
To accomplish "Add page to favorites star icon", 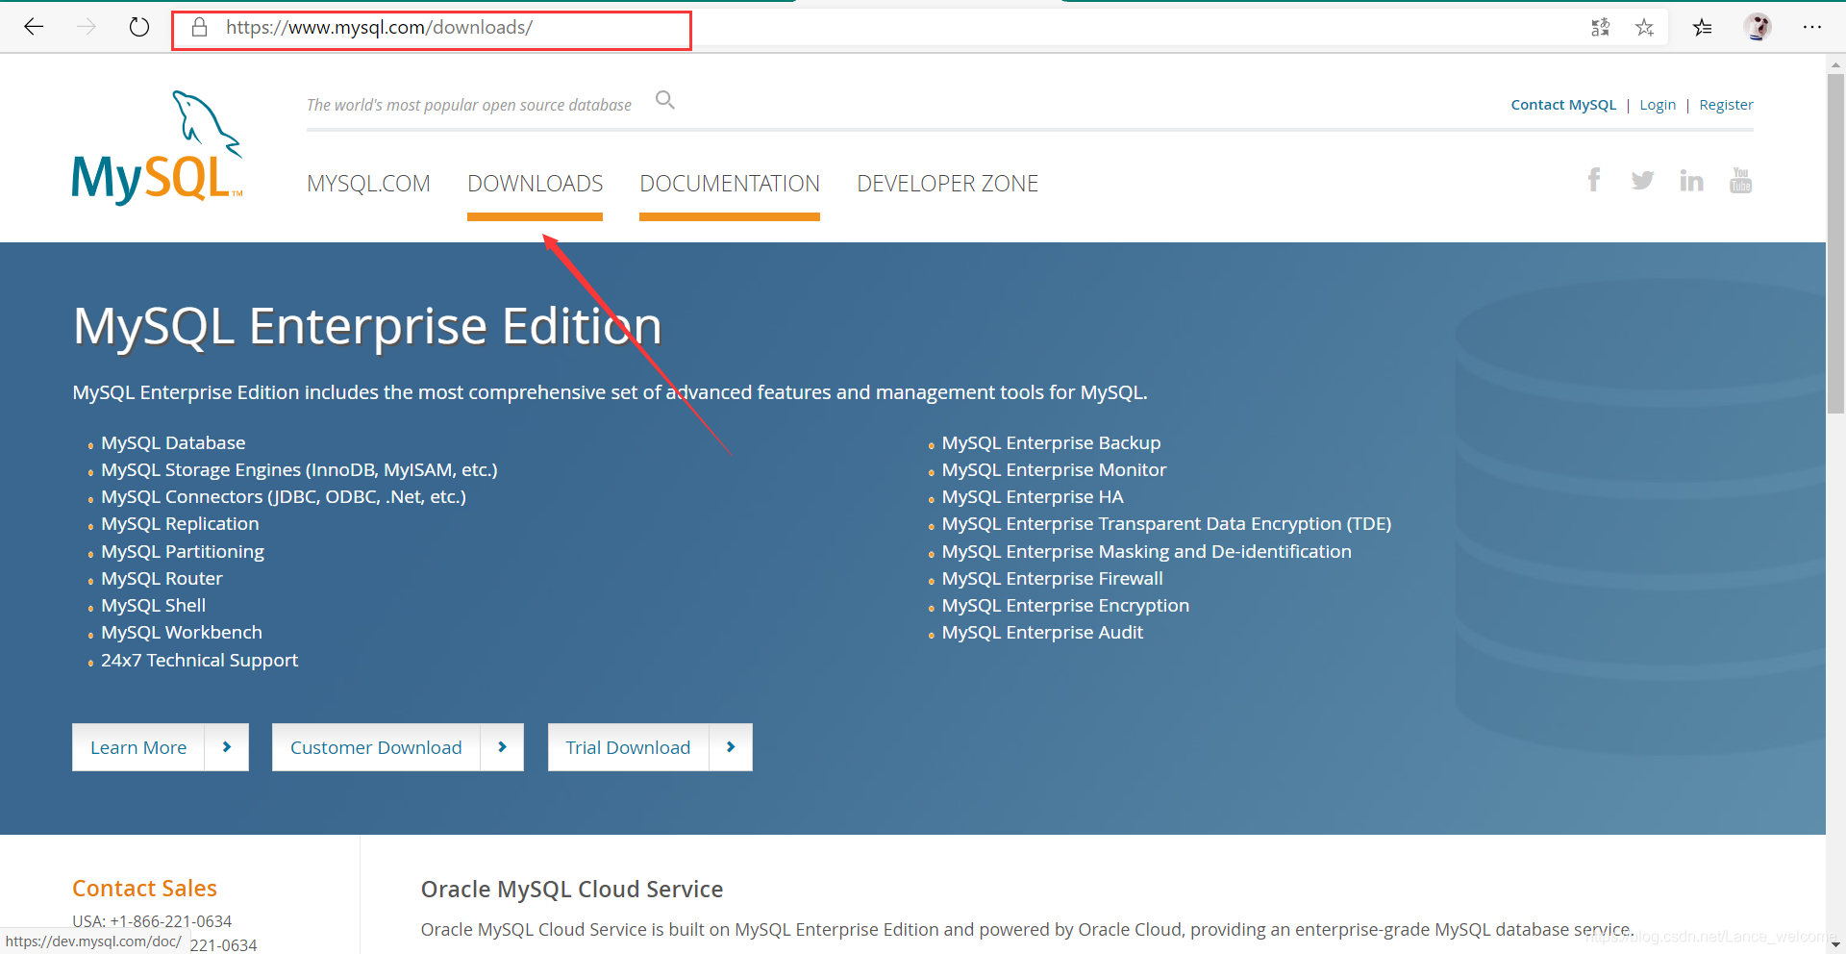I will 1645,28.
